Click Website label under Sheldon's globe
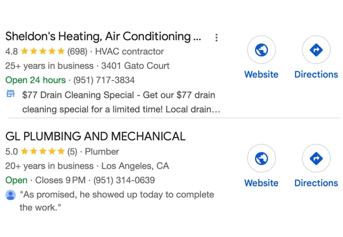The width and height of the screenshot is (343, 237). (x=261, y=74)
